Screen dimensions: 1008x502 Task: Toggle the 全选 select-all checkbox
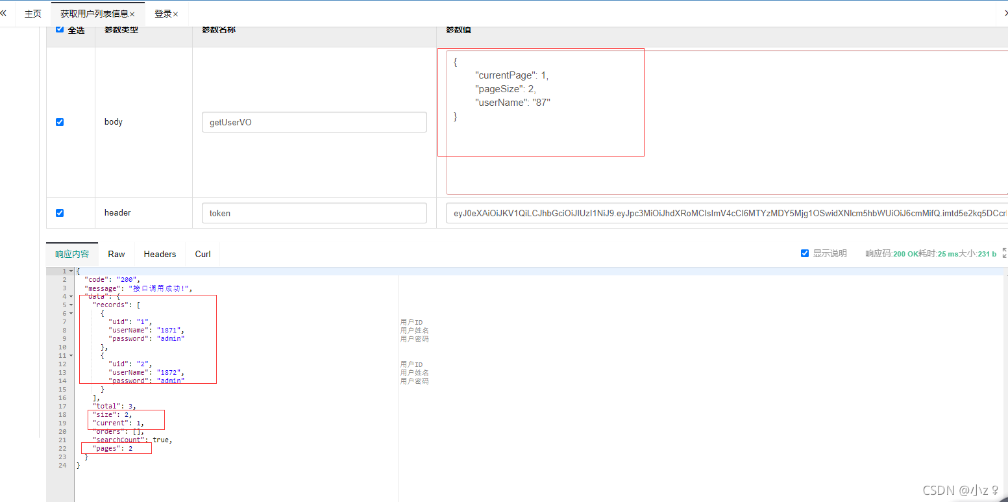60,29
